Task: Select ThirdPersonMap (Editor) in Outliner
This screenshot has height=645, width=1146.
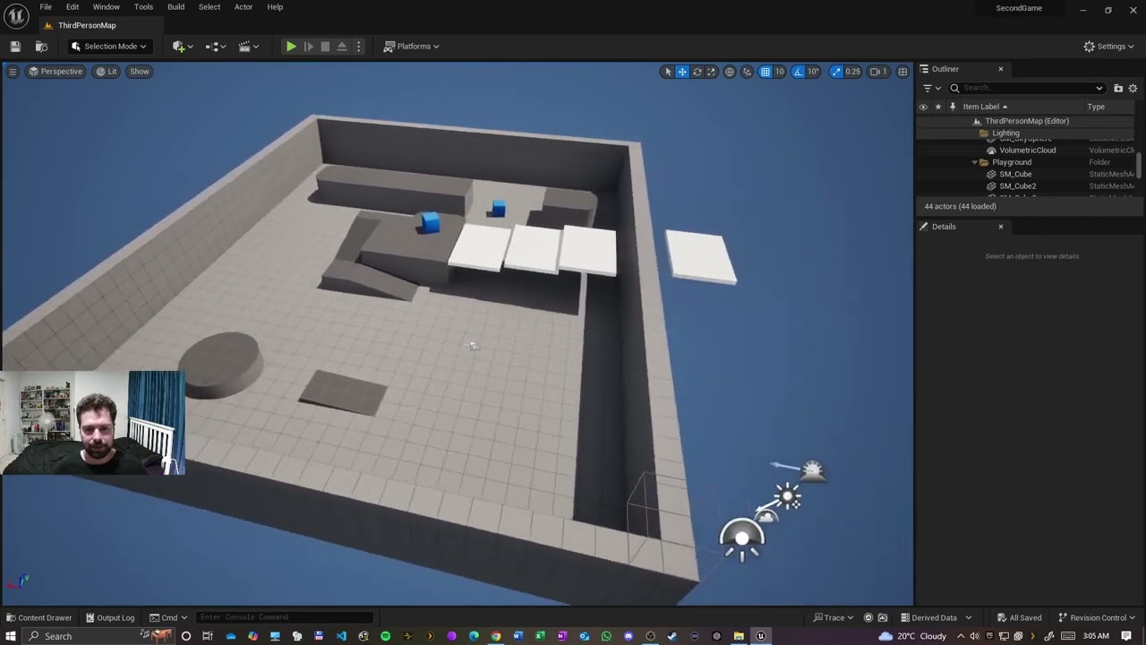Action: (x=1026, y=121)
